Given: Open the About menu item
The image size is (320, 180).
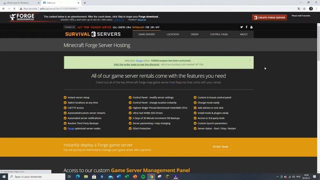Looking at the screenshot, I should click(243, 34).
